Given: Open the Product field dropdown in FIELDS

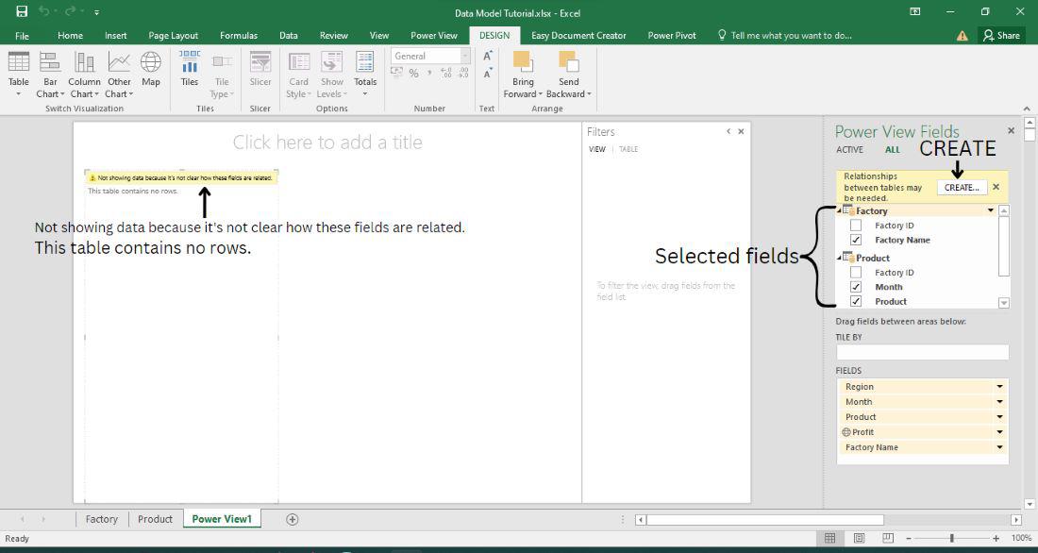Looking at the screenshot, I should tap(999, 417).
